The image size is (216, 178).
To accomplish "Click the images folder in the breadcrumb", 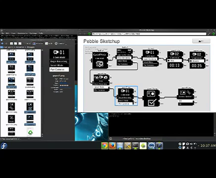I will pyautogui.click(x=31, y=47).
